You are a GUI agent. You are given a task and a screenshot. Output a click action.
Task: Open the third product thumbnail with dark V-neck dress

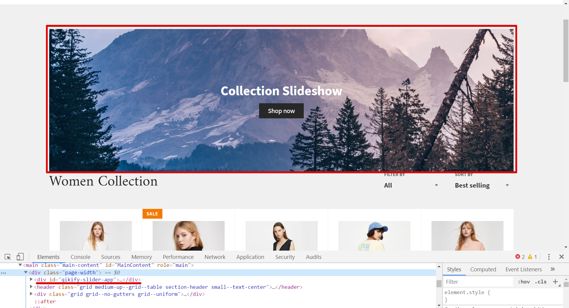point(282,236)
